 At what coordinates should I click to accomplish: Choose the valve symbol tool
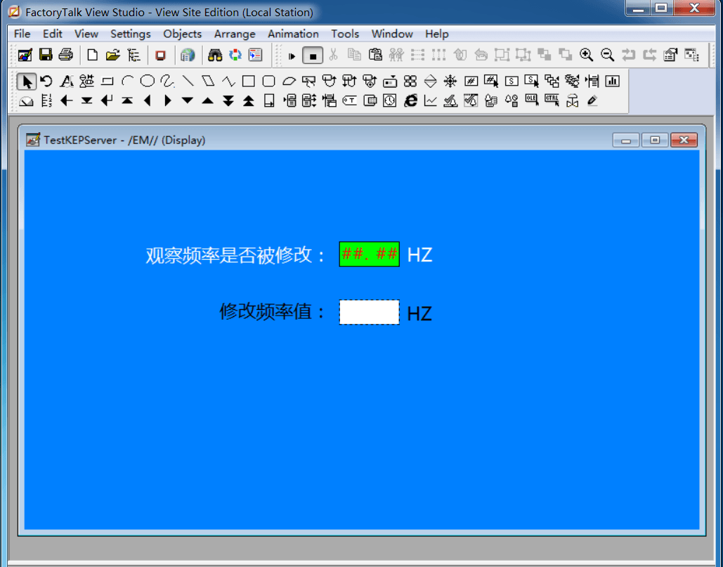click(572, 101)
